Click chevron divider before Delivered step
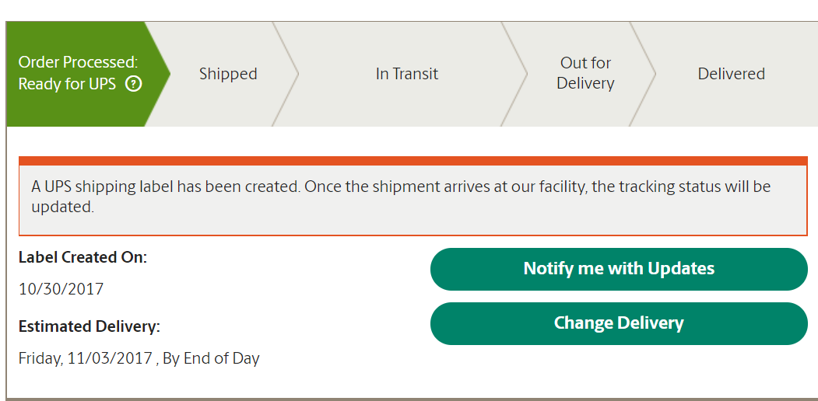The image size is (818, 401). [x=643, y=74]
